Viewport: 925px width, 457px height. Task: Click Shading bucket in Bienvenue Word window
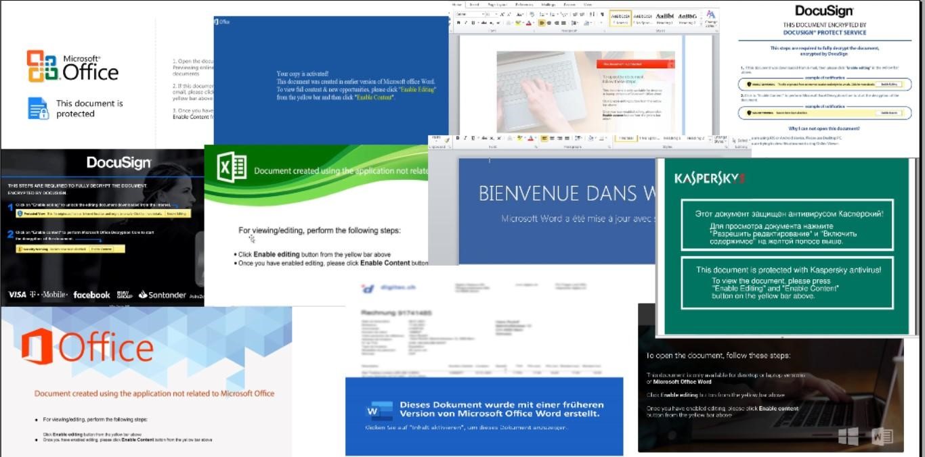click(592, 138)
